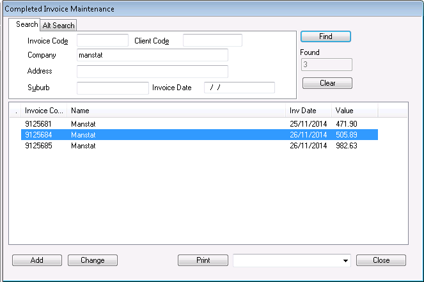Click the Add button
Image resolution: width=424 pixels, height=282 pixels.
[x=37, y=260]
